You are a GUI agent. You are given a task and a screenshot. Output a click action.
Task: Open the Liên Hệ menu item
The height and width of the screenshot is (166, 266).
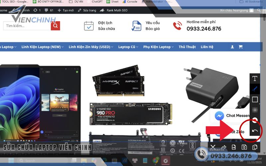(x=207, y=47)
